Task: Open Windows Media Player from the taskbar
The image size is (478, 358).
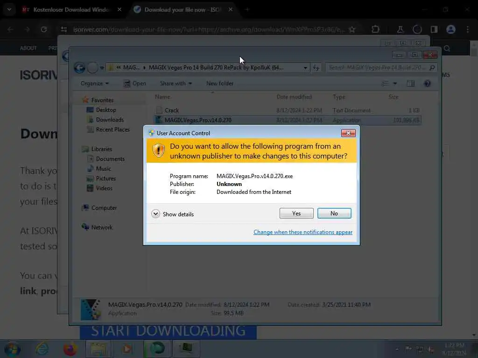Action: point(127,349)
